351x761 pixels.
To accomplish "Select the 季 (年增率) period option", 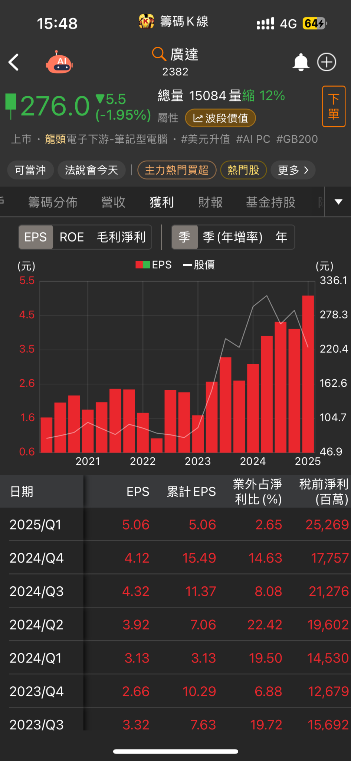I will click(233, 237).
